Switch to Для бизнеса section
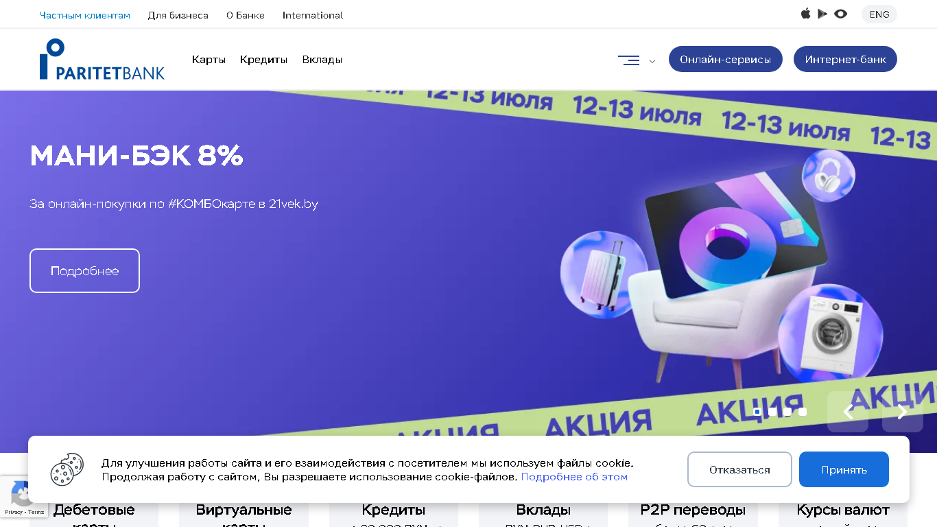Image resolution: width=937 pixels, height=527 pixels. point(178,15)
